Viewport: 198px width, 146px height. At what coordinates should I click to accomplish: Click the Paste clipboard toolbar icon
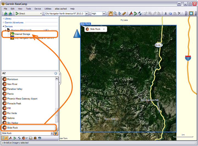tap(175, 13)
